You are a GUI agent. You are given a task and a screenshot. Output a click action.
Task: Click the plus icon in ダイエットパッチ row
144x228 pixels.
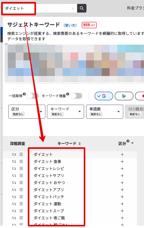[122, 197]
